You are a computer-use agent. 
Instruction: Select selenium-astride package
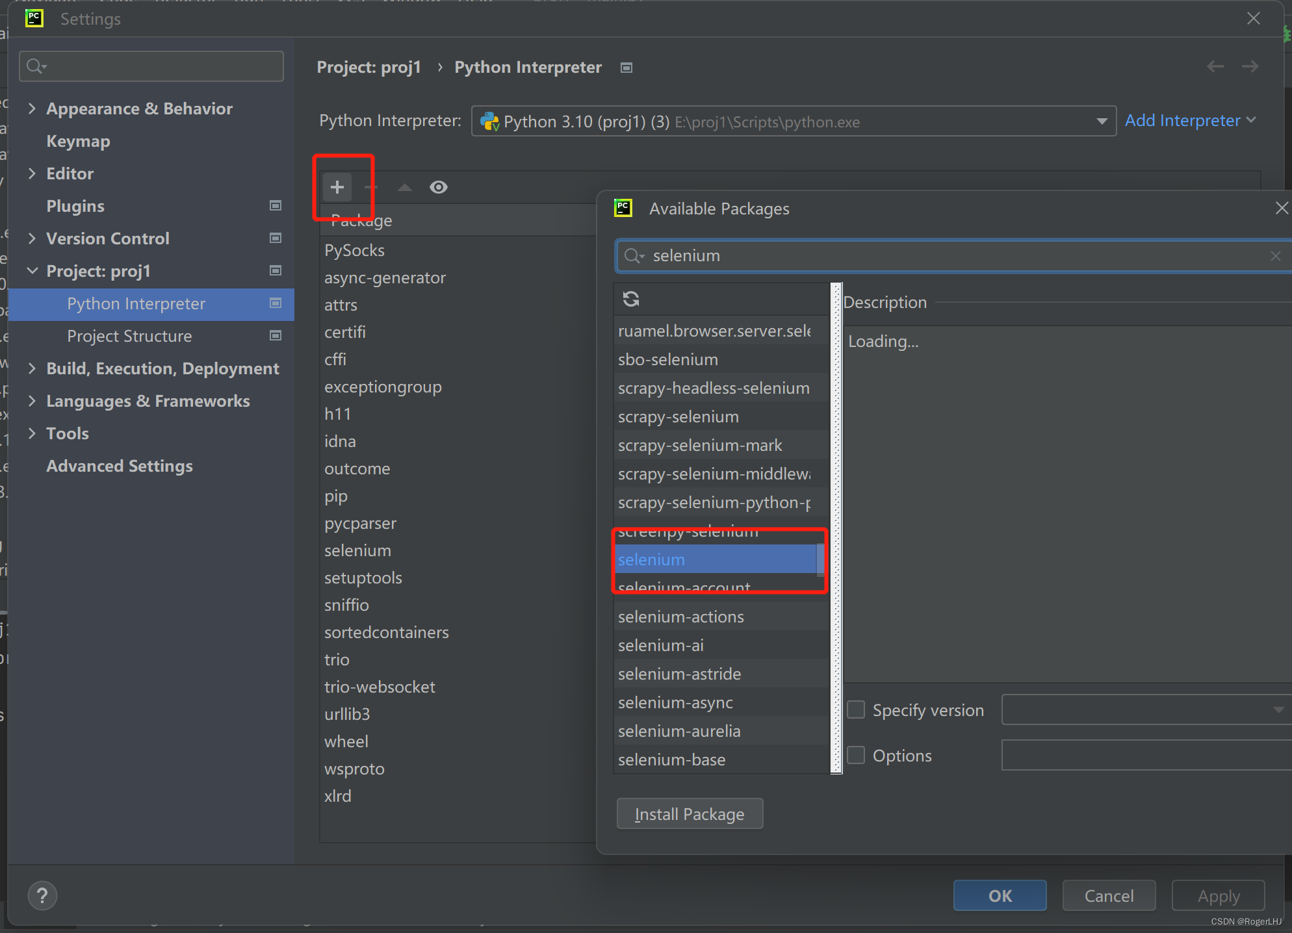click(721, 674)
